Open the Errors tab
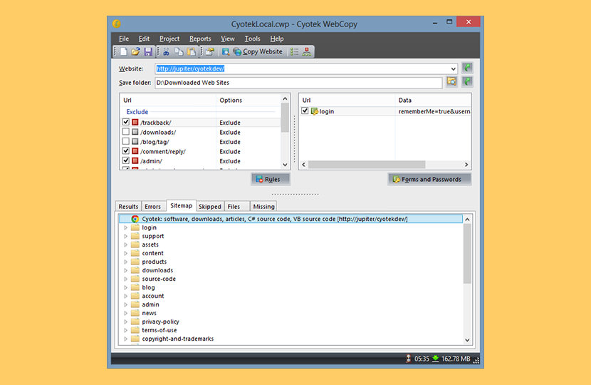 [x=152, y=207]
